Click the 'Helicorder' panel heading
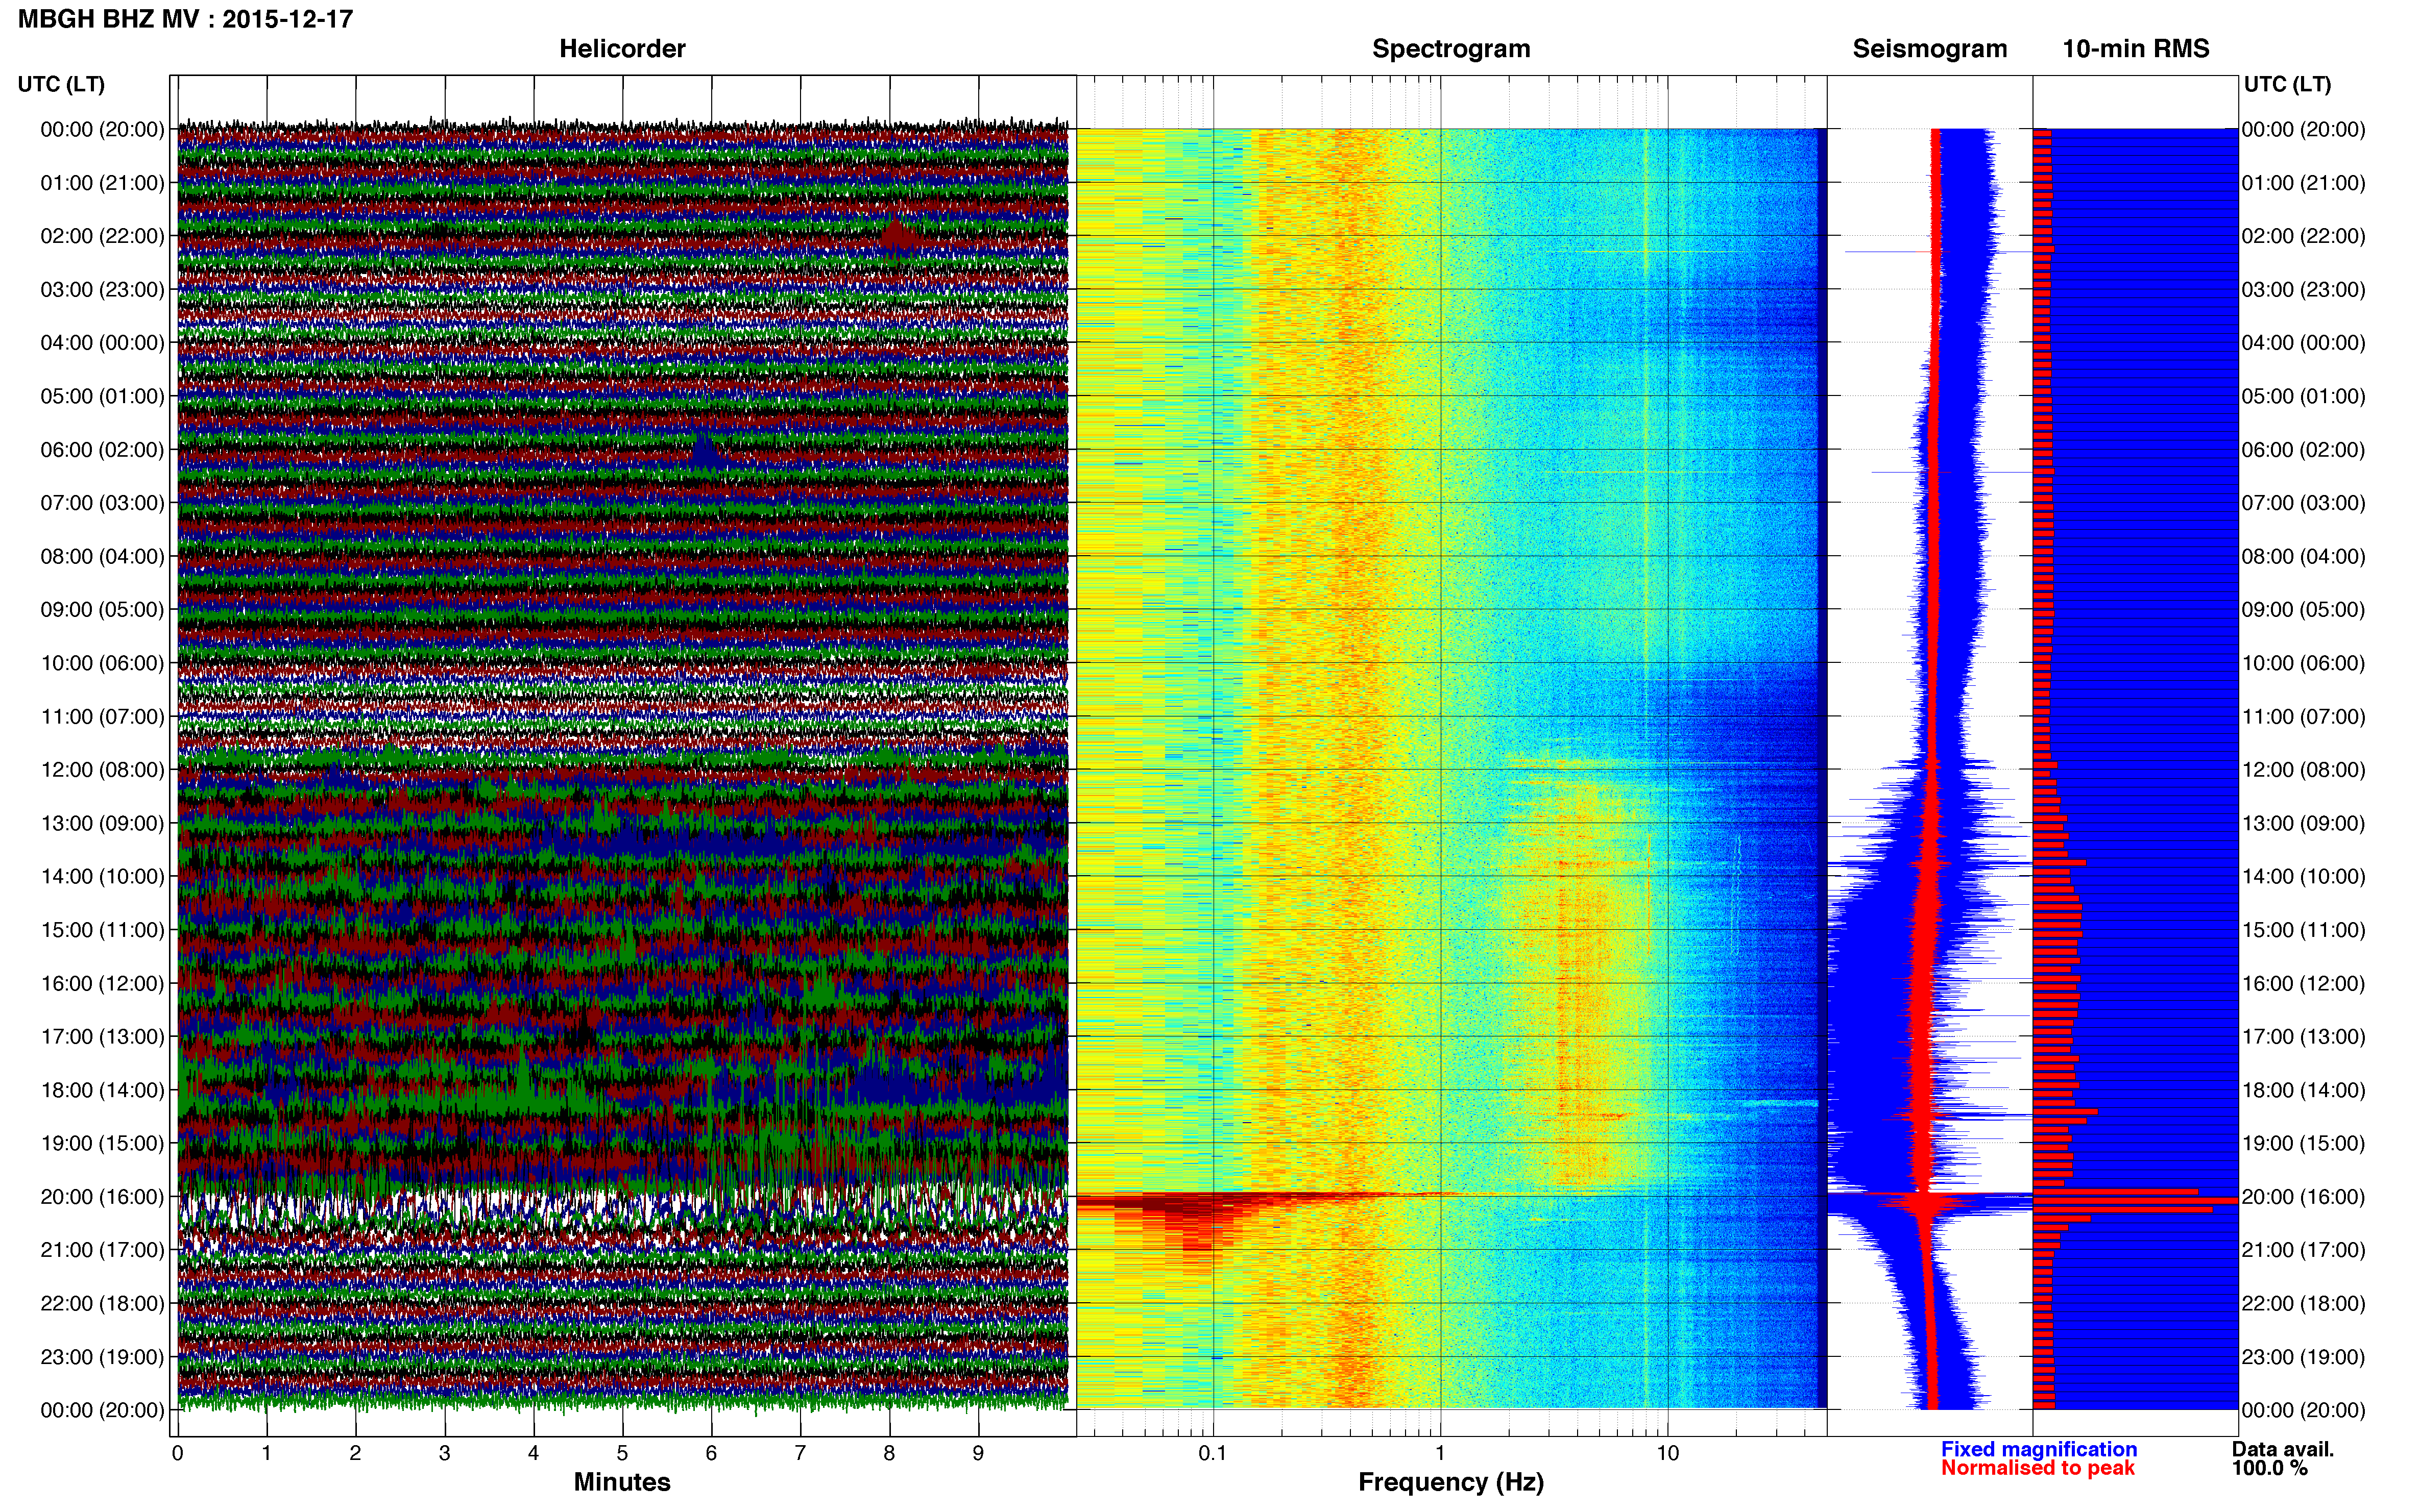The height and width of the screenshot is (1512, 2420). (x=622, y=49)
